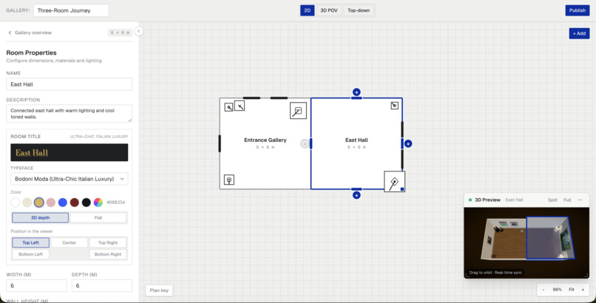Set title position to Center
The image size is (596, 303).
pyautogui.click(x=70, y=242)
